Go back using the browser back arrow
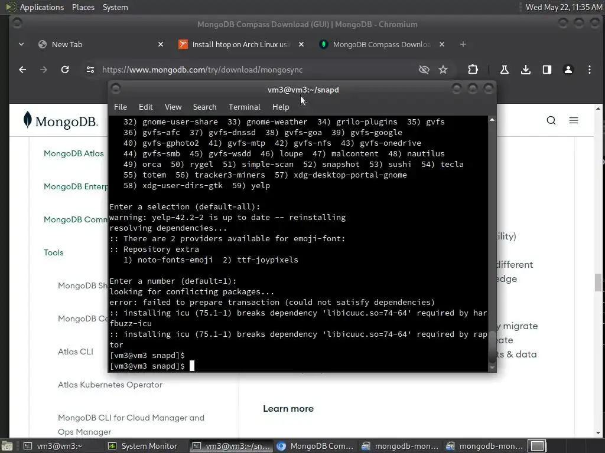The width and height of the screenshot is (605, 453). (x=22, y=70)
